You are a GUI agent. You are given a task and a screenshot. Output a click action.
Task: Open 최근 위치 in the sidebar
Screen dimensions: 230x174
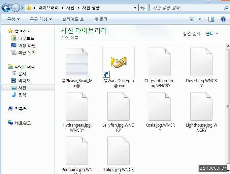[x=27, y=52]
